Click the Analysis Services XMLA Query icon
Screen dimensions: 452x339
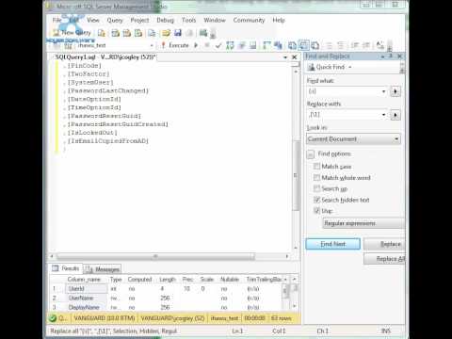pos(138,33)
